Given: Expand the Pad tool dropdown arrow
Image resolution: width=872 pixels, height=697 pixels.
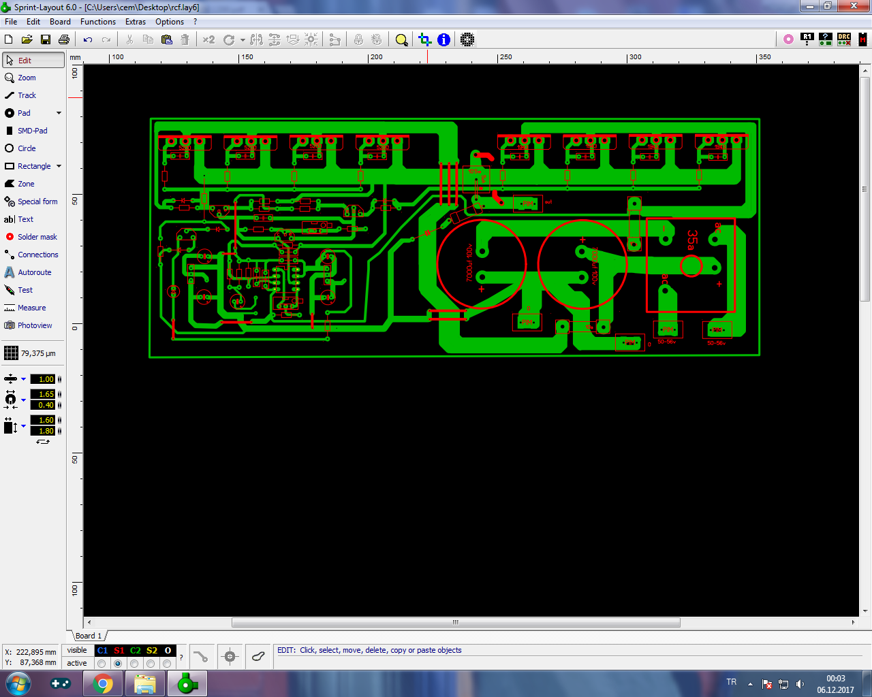Looking at the screenshot, I should 59,113.
